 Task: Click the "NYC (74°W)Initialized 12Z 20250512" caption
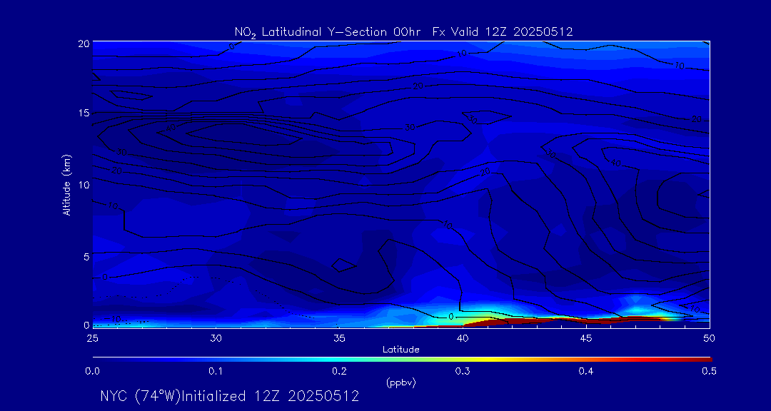tap(229, 396)
